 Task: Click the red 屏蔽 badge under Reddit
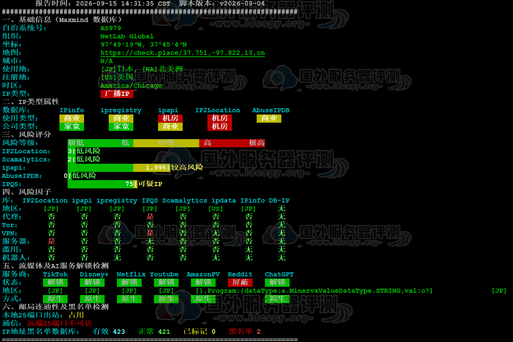coord(240,282)
